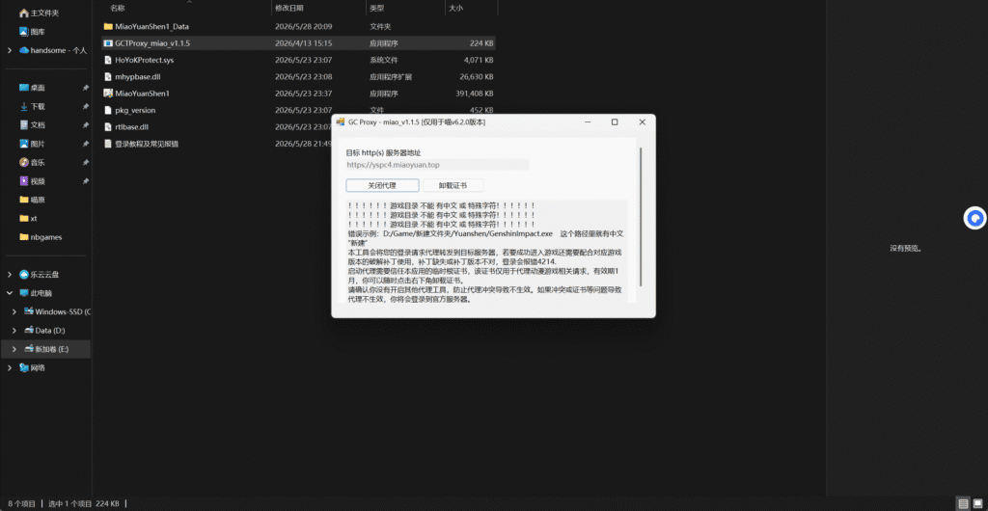Expand the 新加卷 (E:) drive node

[x=15, y=349]
